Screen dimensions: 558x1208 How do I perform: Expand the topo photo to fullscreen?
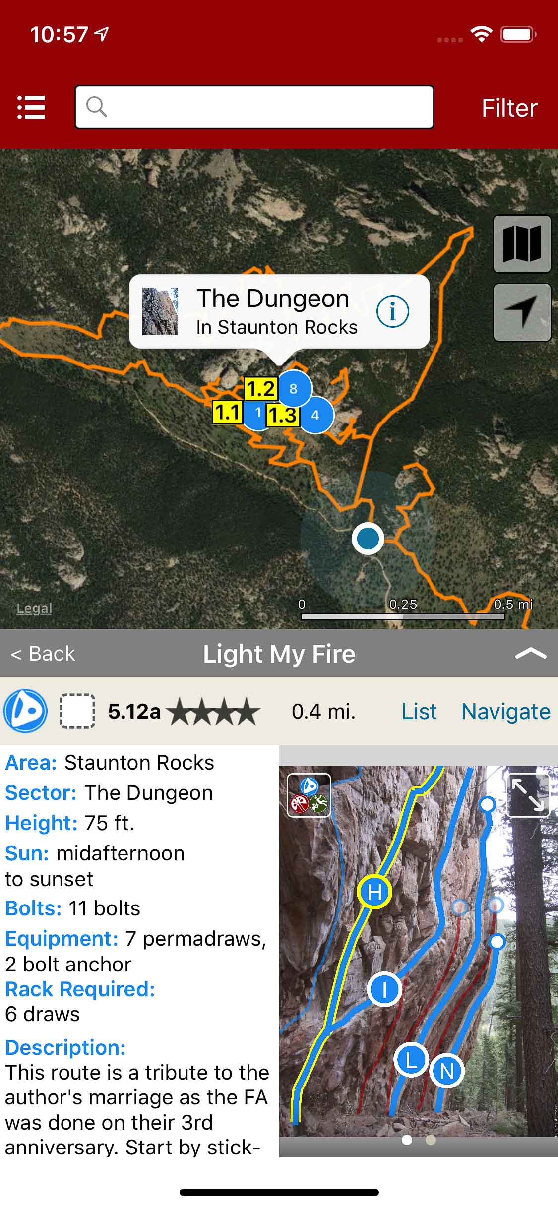coord(527,795)
